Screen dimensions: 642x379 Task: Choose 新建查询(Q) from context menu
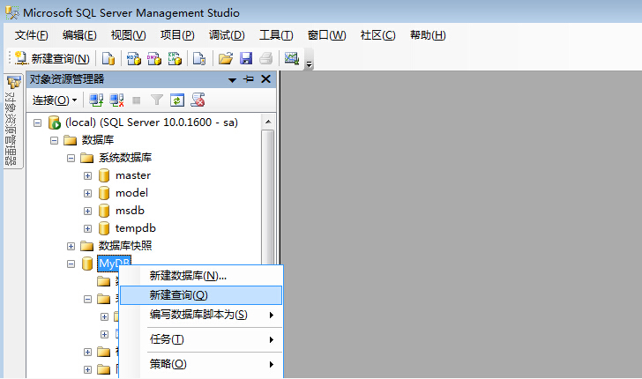tap(201, 295)
